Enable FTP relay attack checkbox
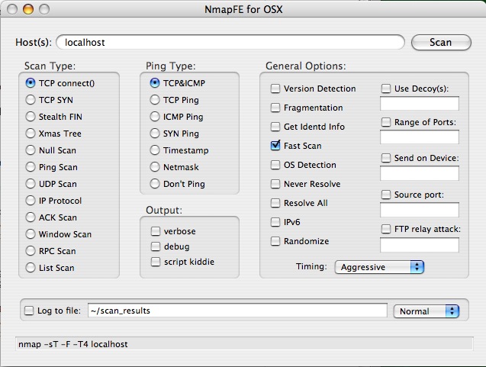Screen dimensions: 486x367 (x=386, y=229)
